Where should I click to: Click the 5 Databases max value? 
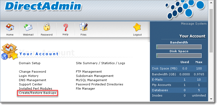pos(199,90)
